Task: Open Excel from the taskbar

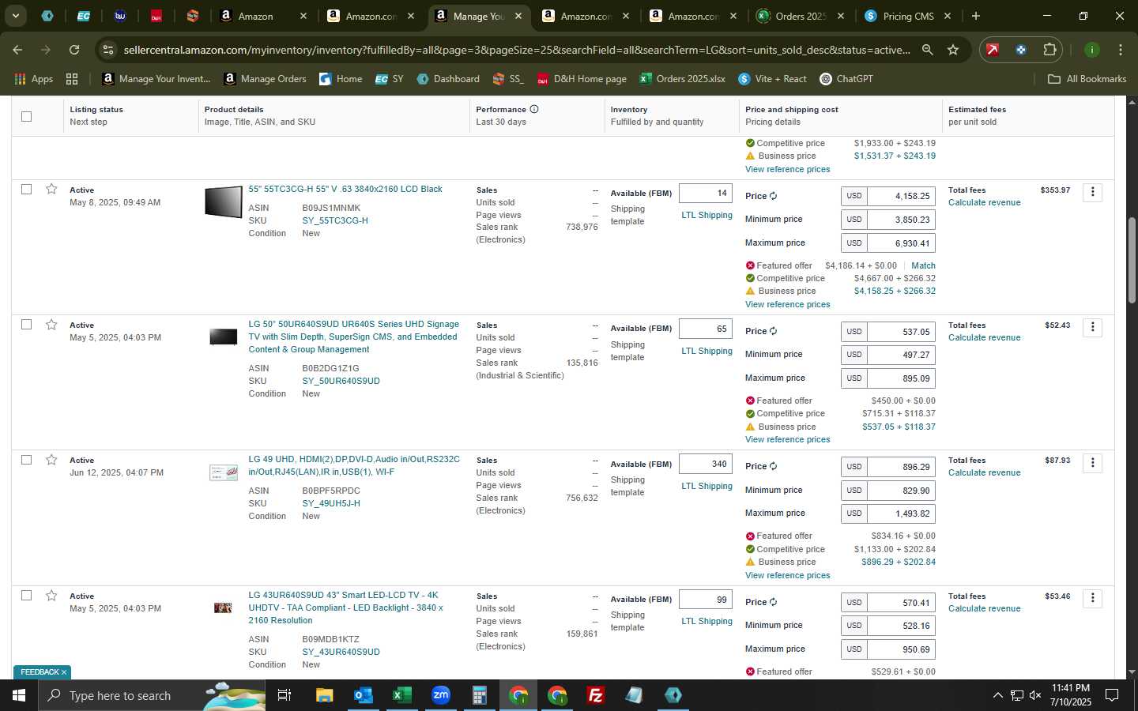Action: 401,695
